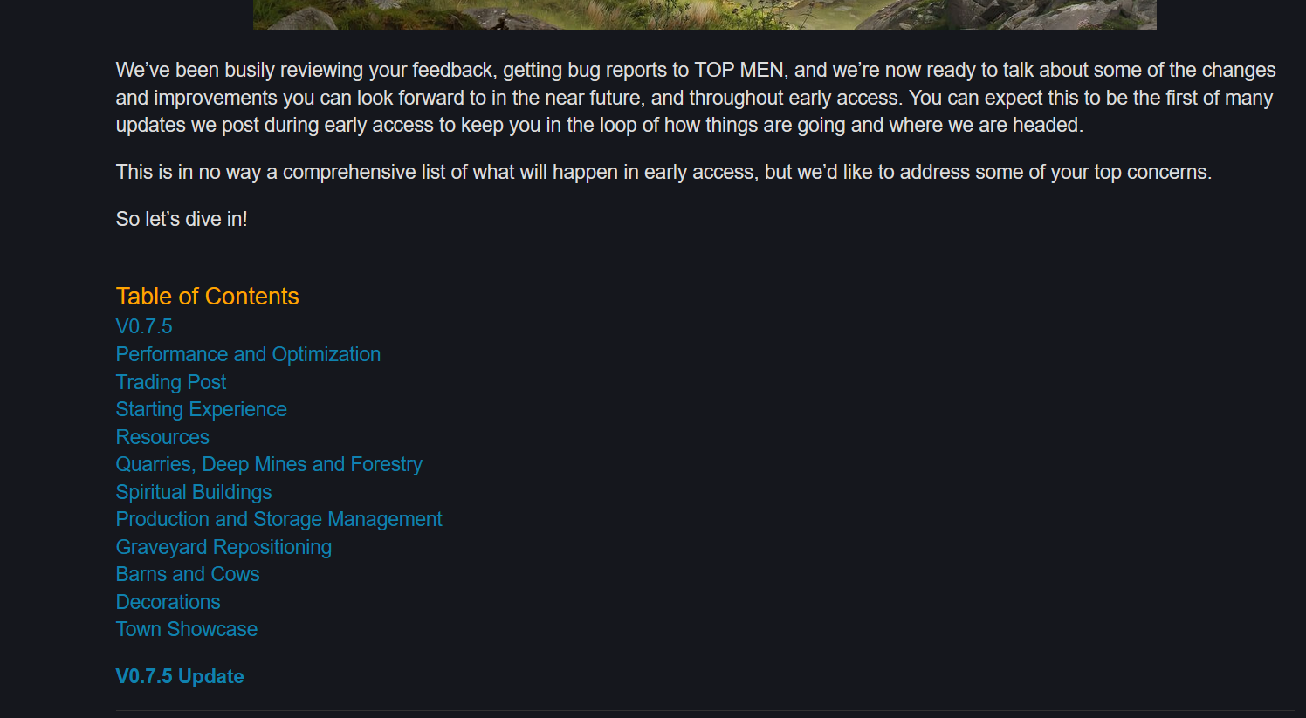The height and width of the screenshot is (718, 1306).
Task: Click the 'So let's dive in!' line
Action: pyautogui.click(x=182, y=219)
